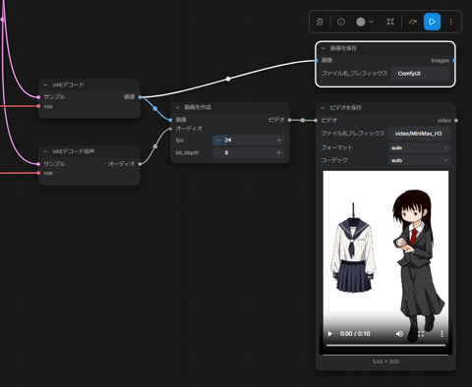Click the オーディオ output port of VAEデコード音声

(140, 164)
